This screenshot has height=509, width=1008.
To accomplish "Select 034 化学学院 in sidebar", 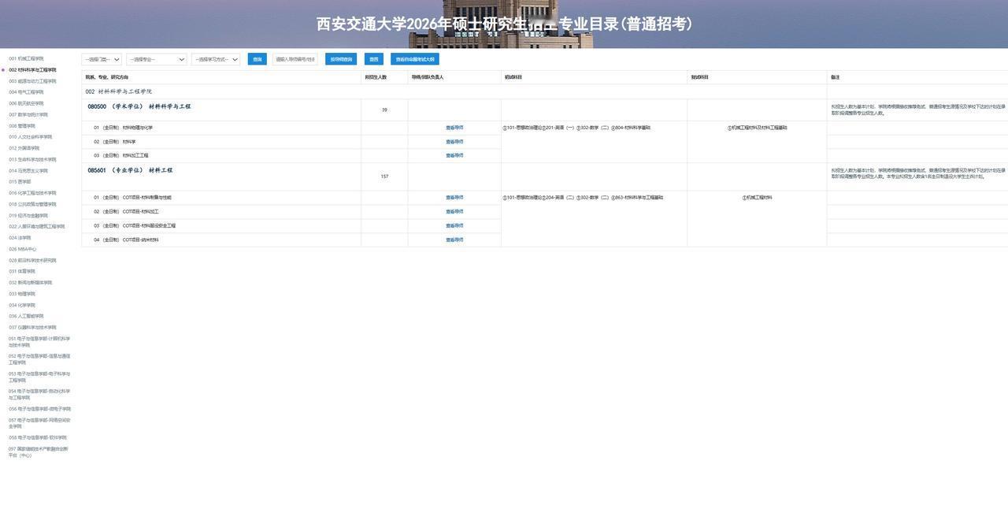I will (x=22, y=305).
